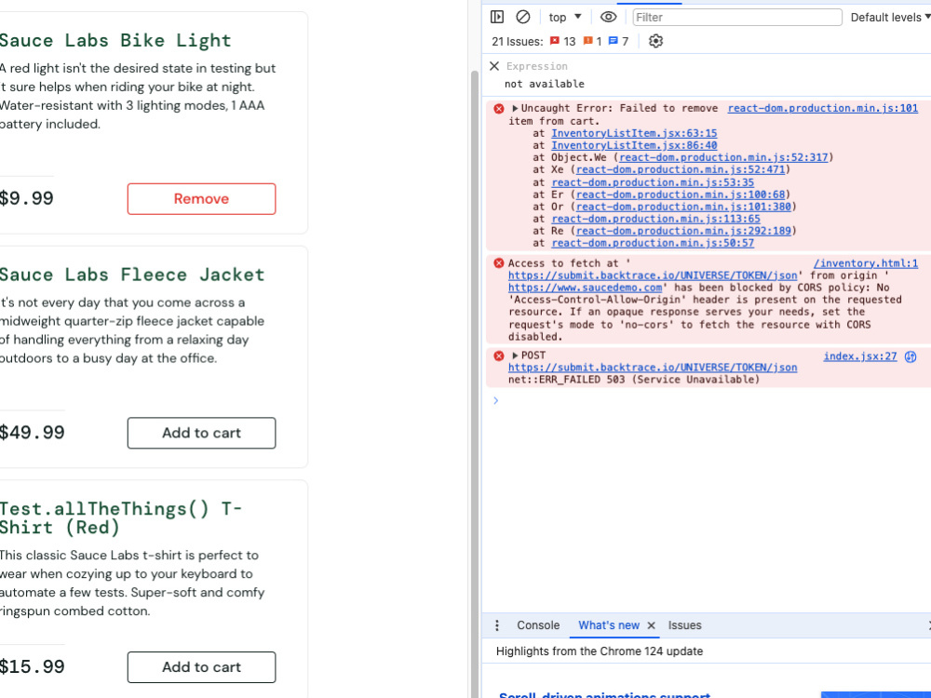Open drawer three-dot menu
Viewport: 931px width, 698px height.
pyautogui.click(x=497, y=625)
